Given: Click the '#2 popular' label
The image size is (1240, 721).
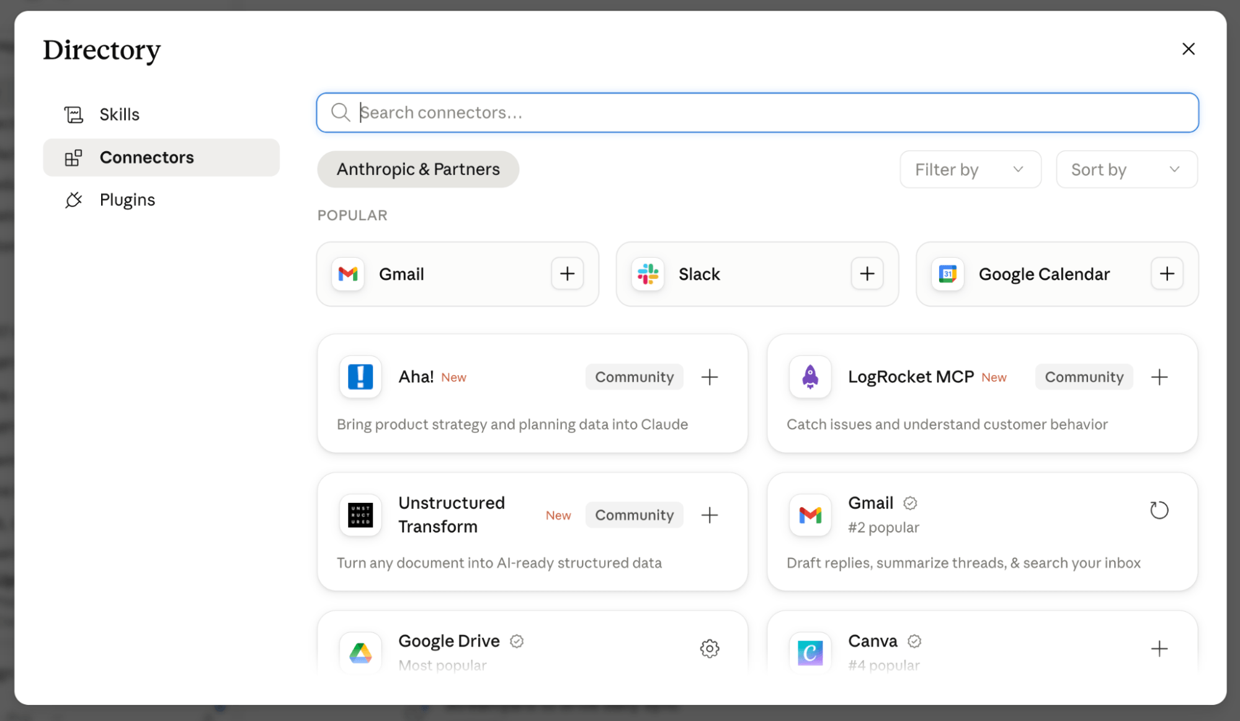Looking at the screenshot, I should pyautogui.click(x=884, y=528).
